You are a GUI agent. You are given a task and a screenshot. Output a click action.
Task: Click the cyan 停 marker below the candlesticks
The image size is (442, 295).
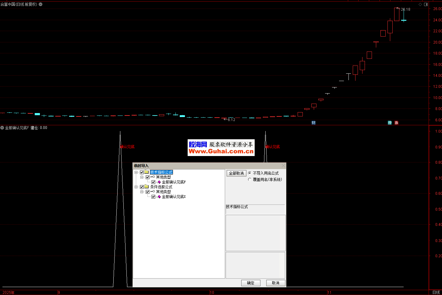390,123
